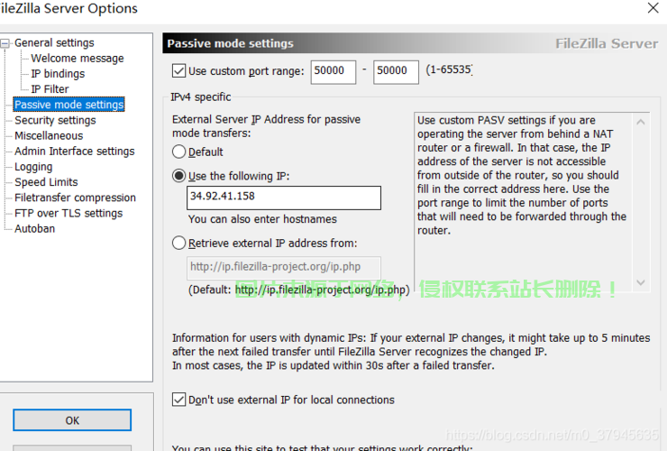
Task: Click the 'You can also enter hostnames' hint
Action: pos(262,219)
